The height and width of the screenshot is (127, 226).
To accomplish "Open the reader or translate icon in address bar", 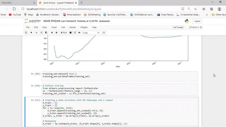I will [x=183, y=9].
